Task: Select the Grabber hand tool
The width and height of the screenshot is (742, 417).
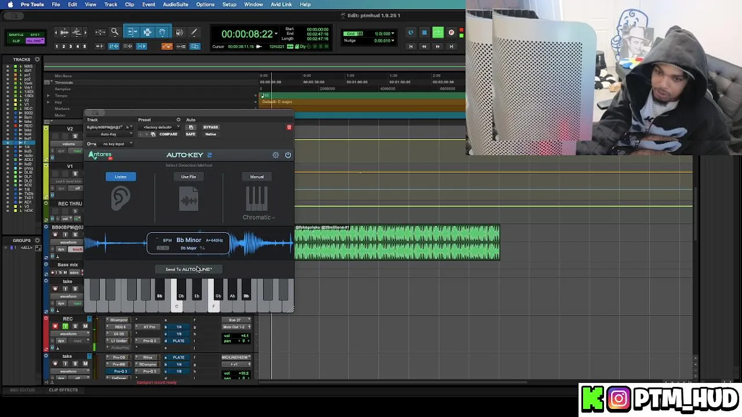Action: (x=162, y=32)
